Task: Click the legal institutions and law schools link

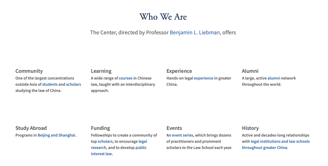Action: click(280, 141)
